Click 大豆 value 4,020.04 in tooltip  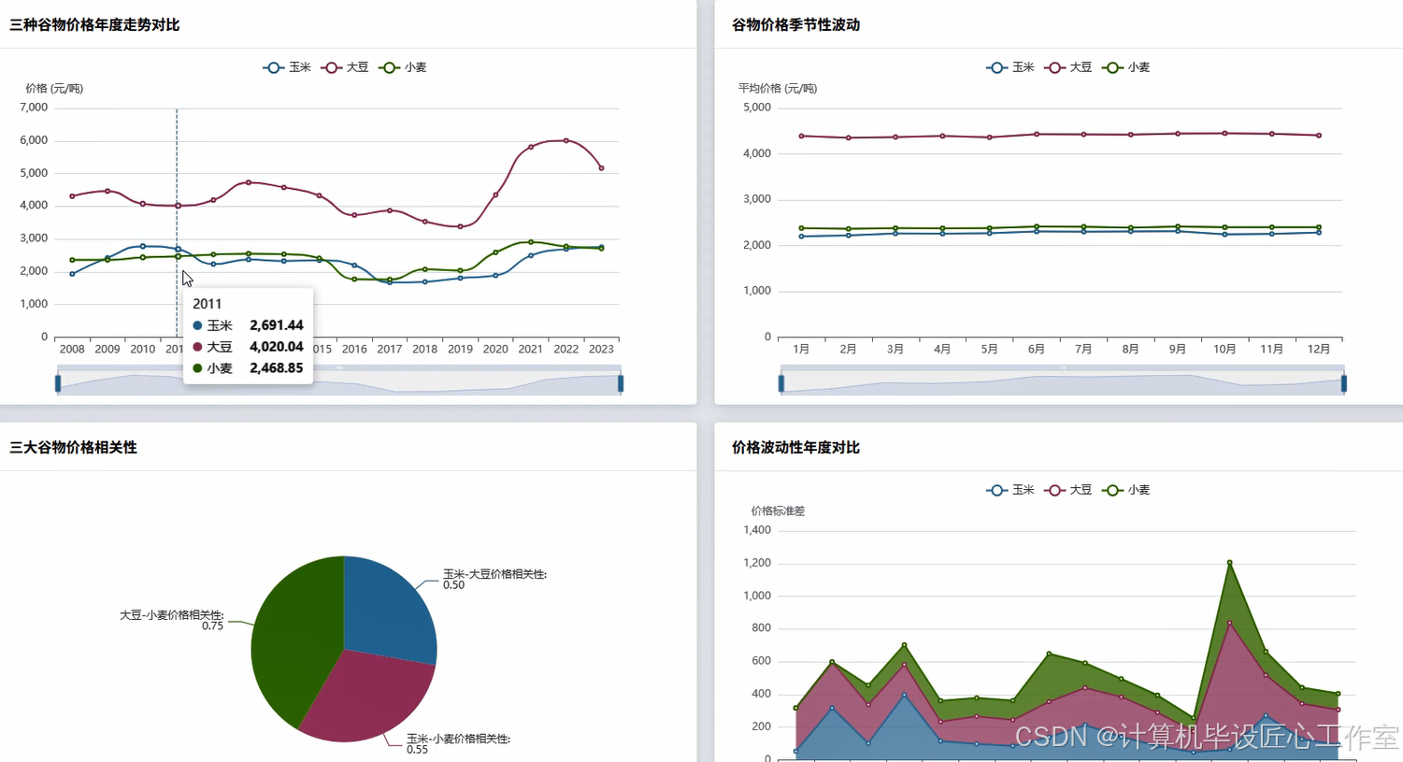(277, 347)
